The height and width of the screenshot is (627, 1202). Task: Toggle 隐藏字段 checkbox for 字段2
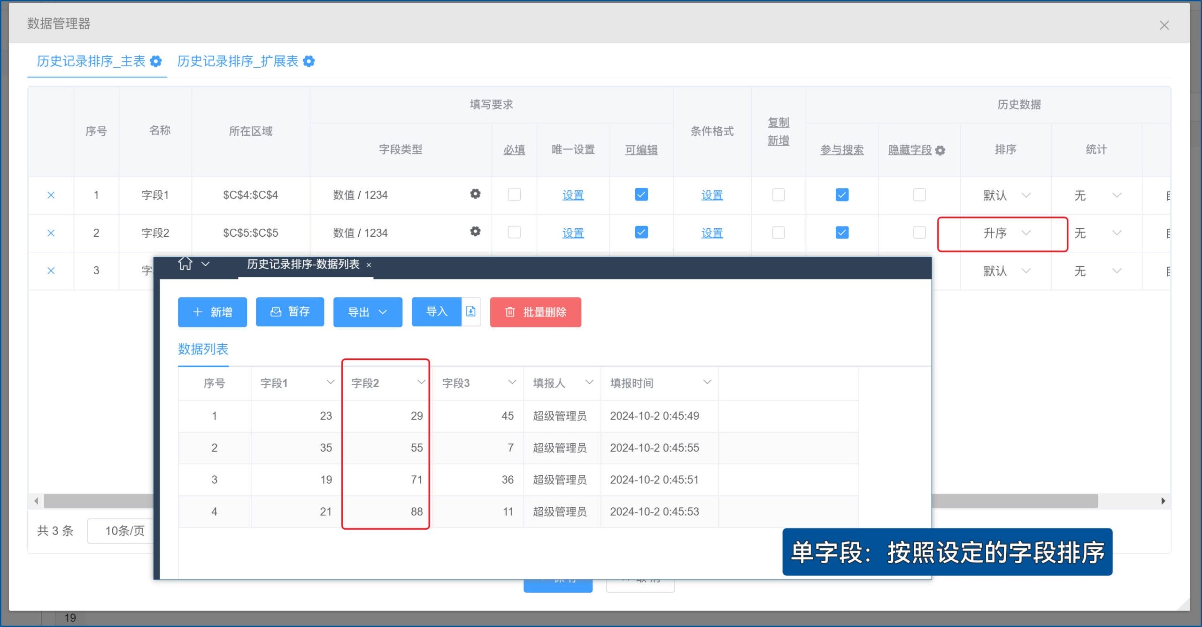[x=919, y=232]
